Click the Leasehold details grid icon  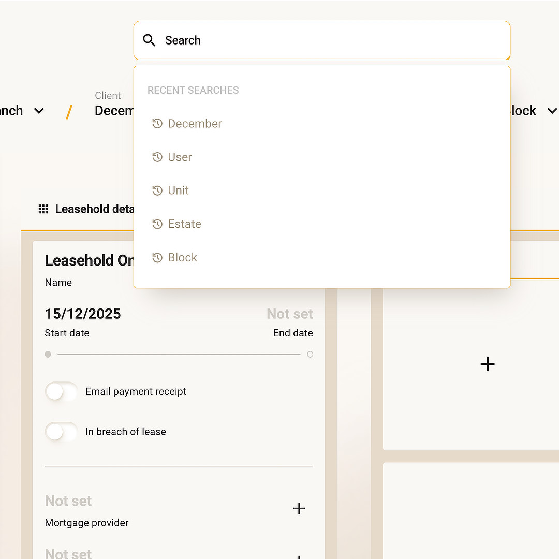pyautogui.click(x=43, y=209)
